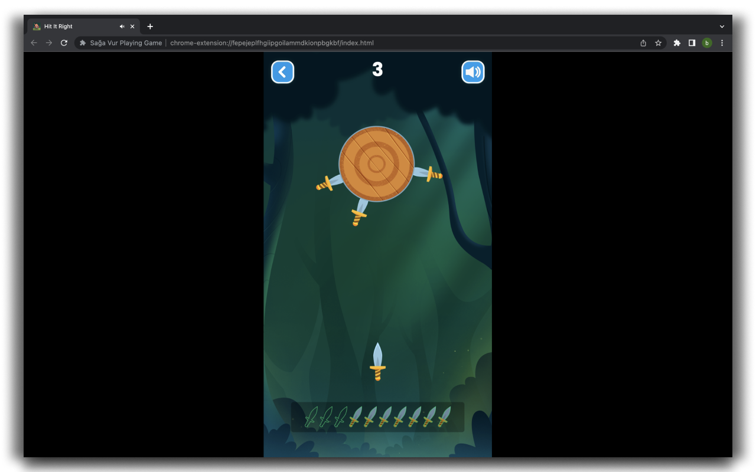The width and height of the screenshot is (756, 472).
Task: Click the address bar URL
Action: [x=272, y=43]
